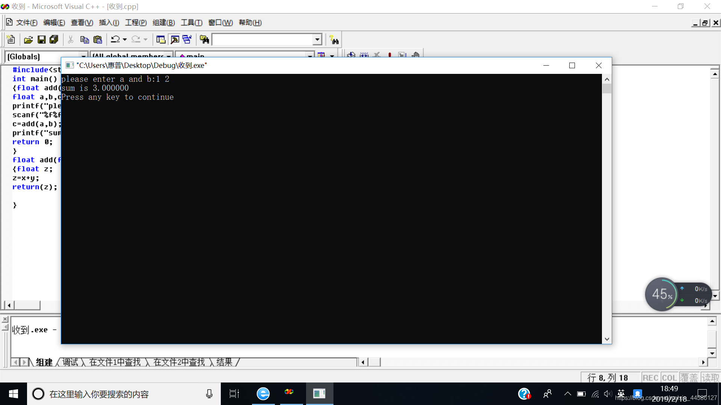Click the Open file folder icon

29,39
